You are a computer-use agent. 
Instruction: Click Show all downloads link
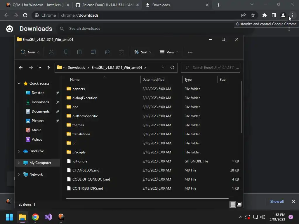pos(277,201)
